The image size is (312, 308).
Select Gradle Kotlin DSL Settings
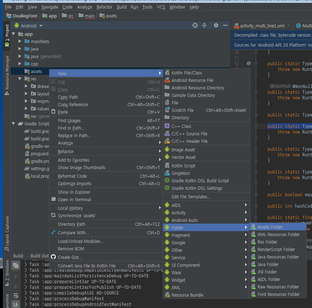206,188
